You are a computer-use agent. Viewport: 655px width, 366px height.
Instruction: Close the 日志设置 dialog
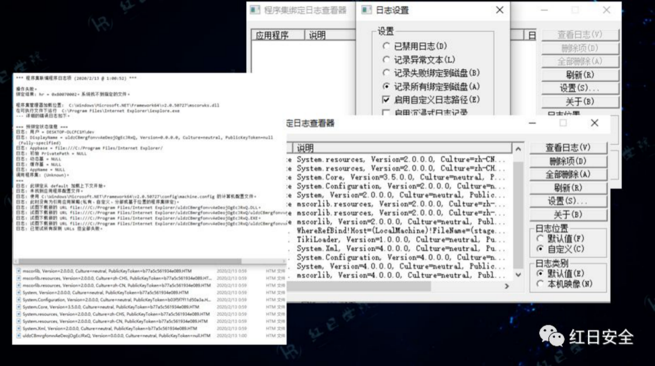(x=500, y=10)
